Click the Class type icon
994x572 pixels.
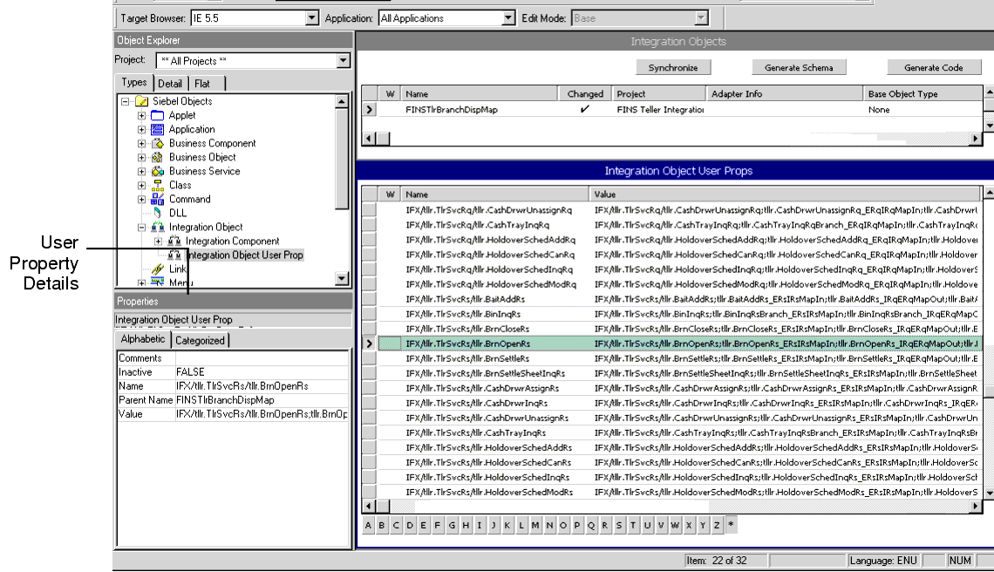[157, 185]
